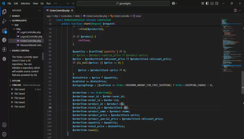Click $orderItem->save(); on line 105
Image resolution: width=244 pixels, height=139 pixels.
pos(85,130)
